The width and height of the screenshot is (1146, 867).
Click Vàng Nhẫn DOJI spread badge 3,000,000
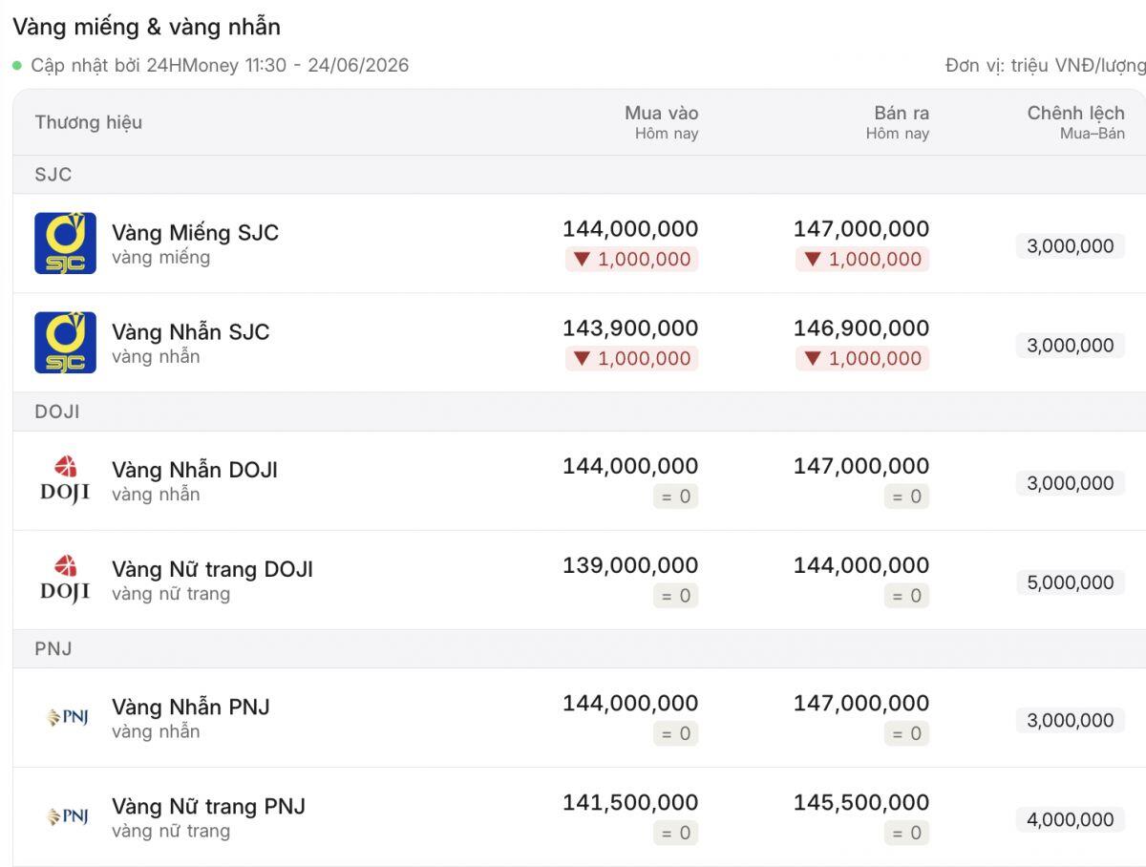(x=1071, y=483)
